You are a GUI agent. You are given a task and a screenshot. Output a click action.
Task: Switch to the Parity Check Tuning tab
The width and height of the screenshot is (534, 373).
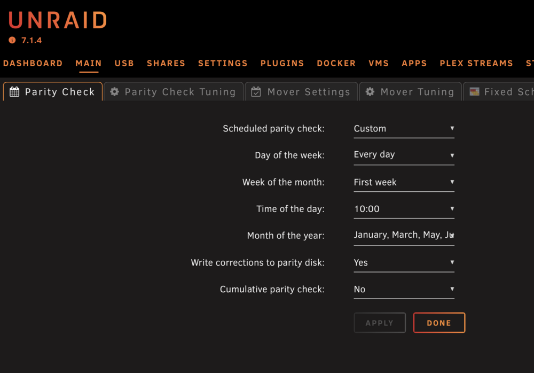[x=174, y=92]
